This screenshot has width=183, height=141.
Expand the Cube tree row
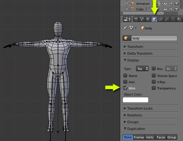point(127,9)
